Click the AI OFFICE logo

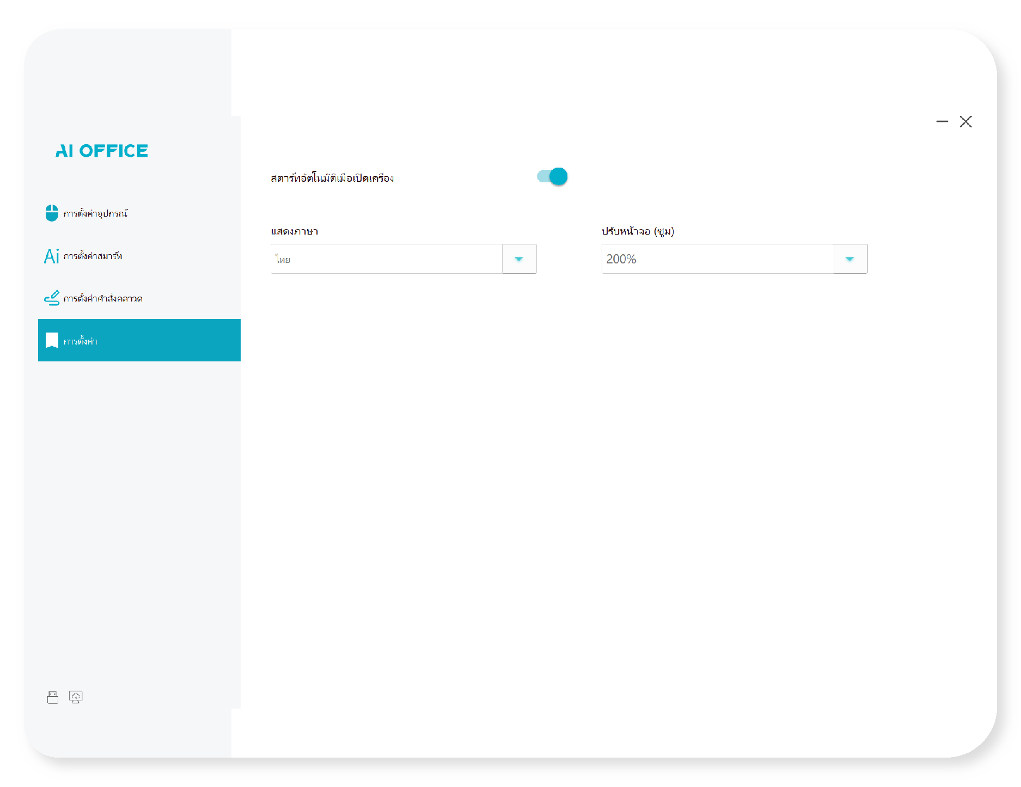tap(102, 151)
